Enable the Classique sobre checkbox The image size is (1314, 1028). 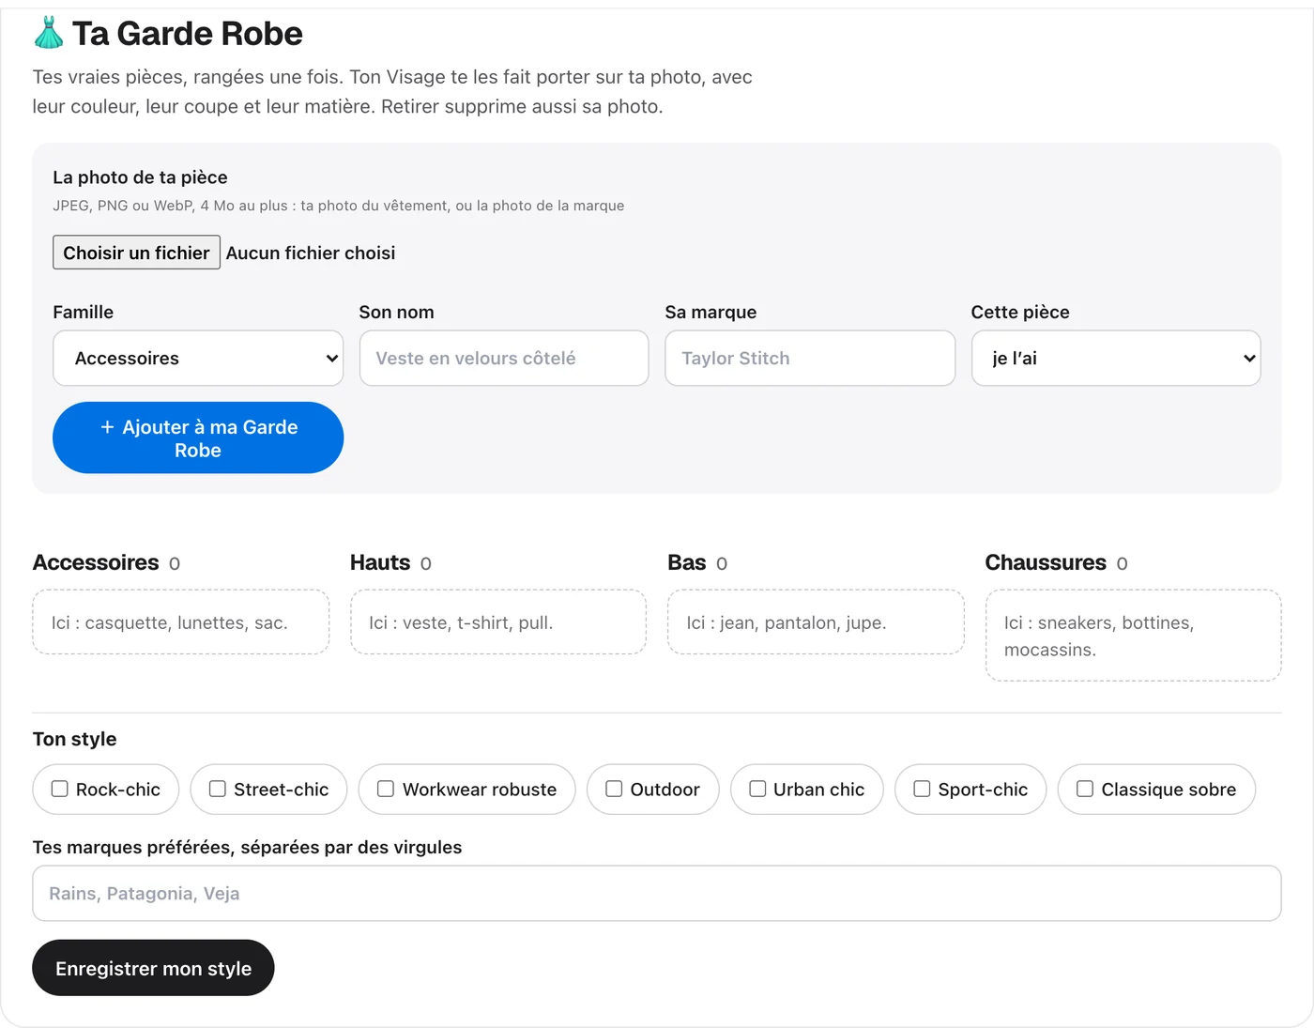[1085, 789]
